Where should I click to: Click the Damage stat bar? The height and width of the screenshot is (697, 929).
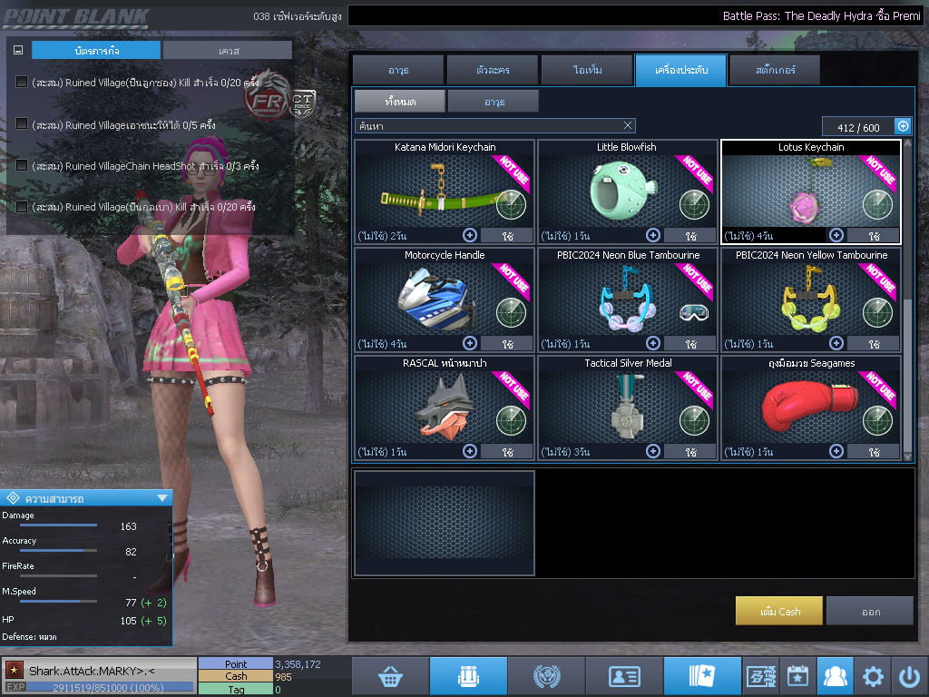58,525
